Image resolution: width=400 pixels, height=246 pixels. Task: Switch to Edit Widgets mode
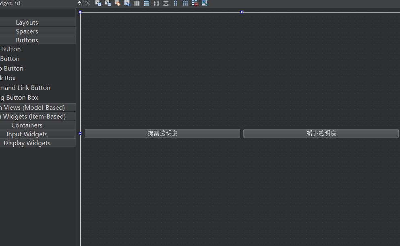point(98,3)
